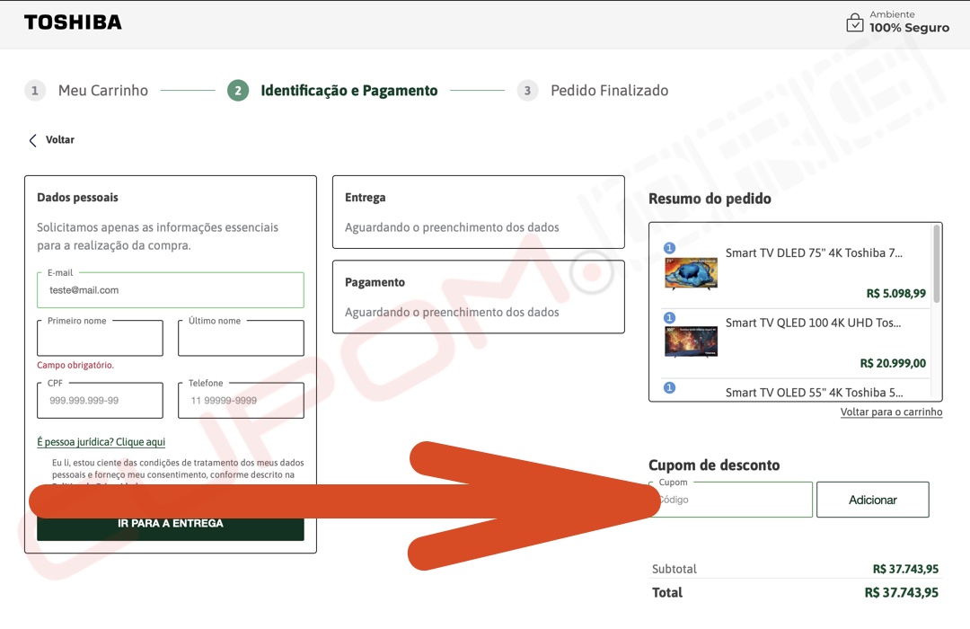Image resolution: width=970 pixels, height=629 pixels.
Task: Click 'É pessoa jurídica? Clique aqui' link
Action: click(101, 442)
